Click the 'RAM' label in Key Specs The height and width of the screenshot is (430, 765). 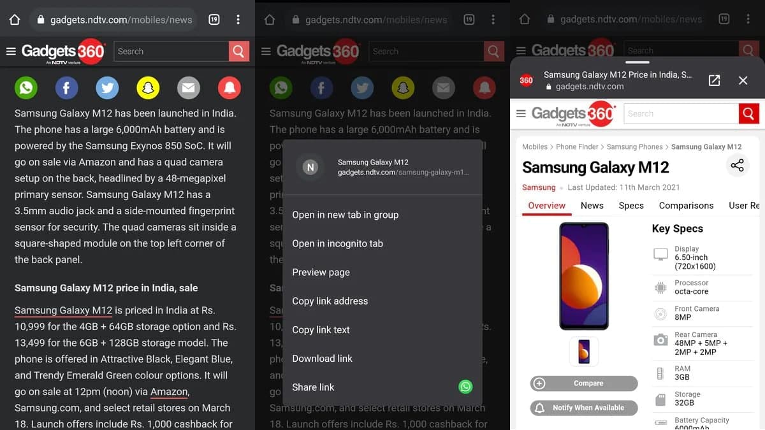pos(683,369)
